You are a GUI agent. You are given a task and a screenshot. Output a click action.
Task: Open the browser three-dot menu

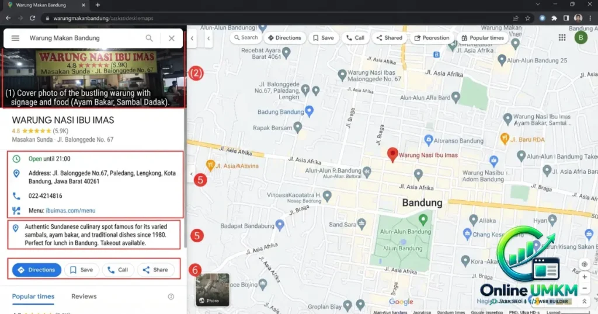click(x=590, y=18)
